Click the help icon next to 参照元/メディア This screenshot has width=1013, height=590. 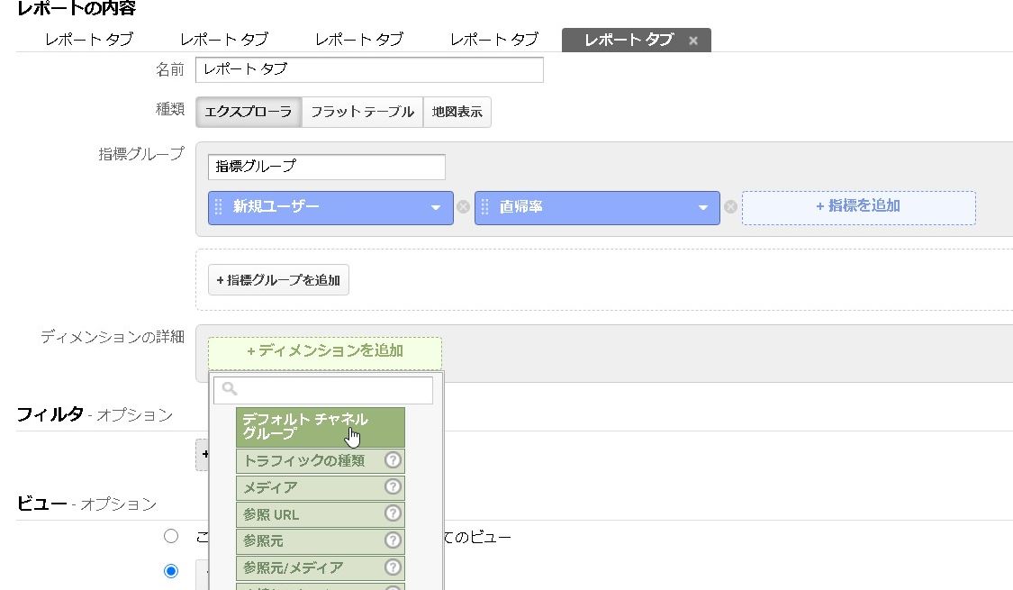pos(393,567)
